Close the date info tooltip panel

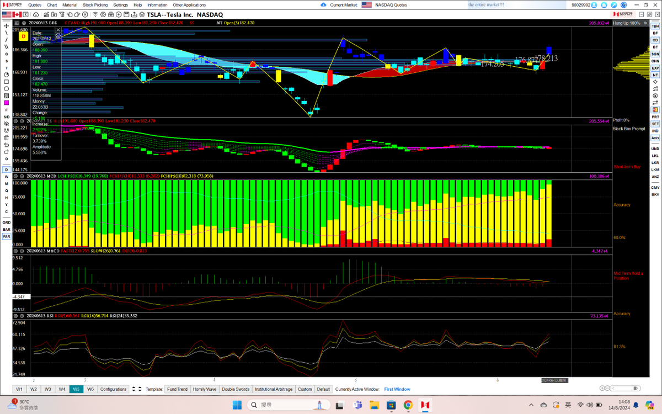pos(58,30)
